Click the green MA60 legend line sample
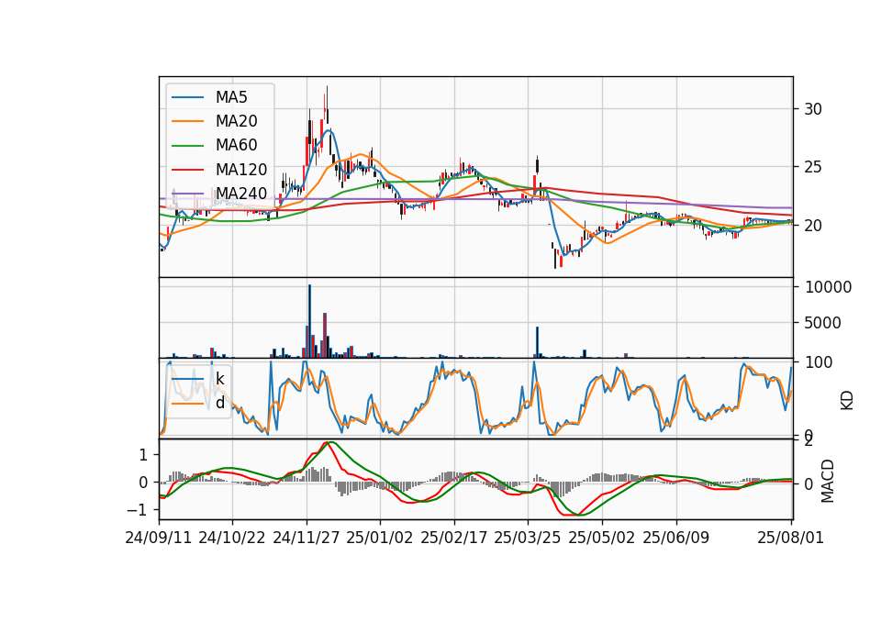The image size is (881, 633). point(187,146)
